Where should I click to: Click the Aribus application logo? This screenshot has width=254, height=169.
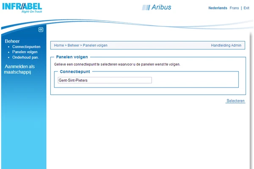tap(157, 7)
